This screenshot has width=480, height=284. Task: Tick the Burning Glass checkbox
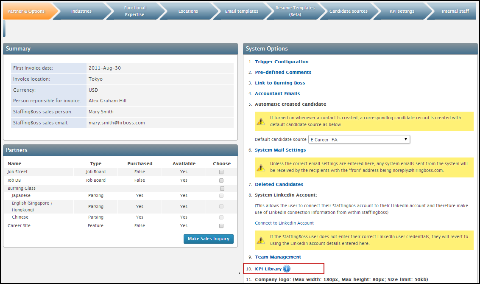(222, 188)
